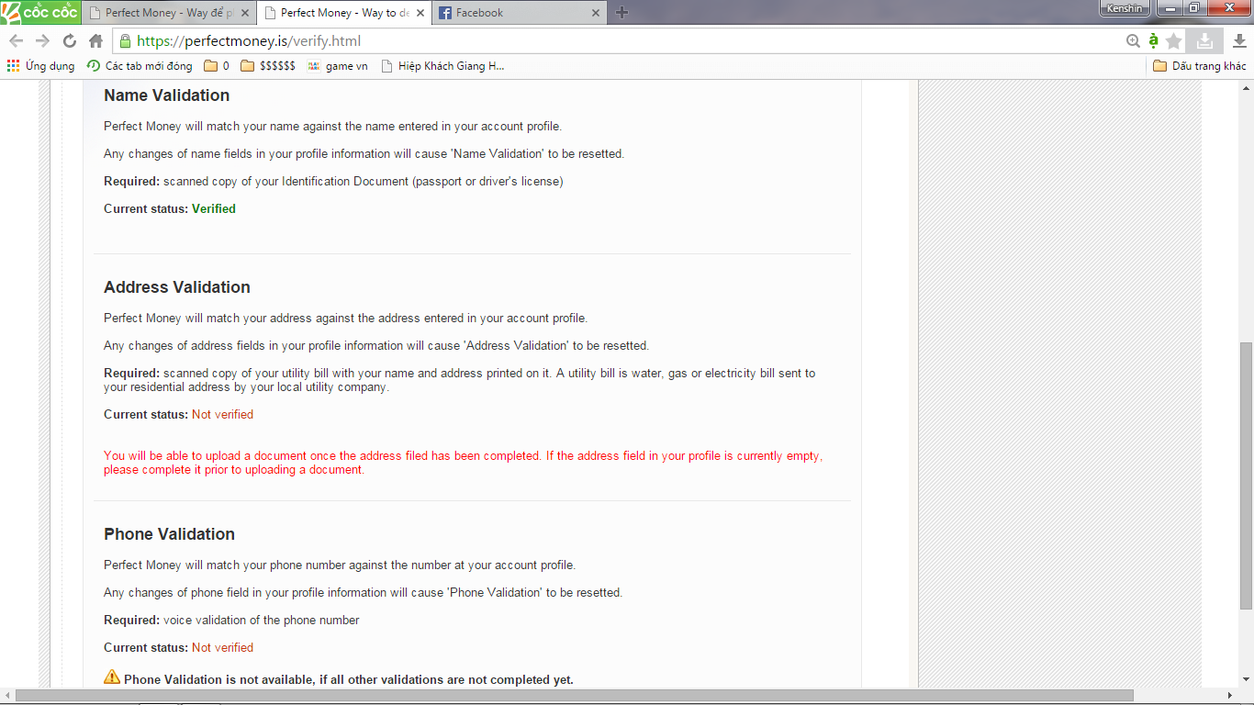The height and width of the screenshot is (705, 1254).
Task: Open the 'Hiệp Khách Giang H...' bookmark
Action: point(442,66)
